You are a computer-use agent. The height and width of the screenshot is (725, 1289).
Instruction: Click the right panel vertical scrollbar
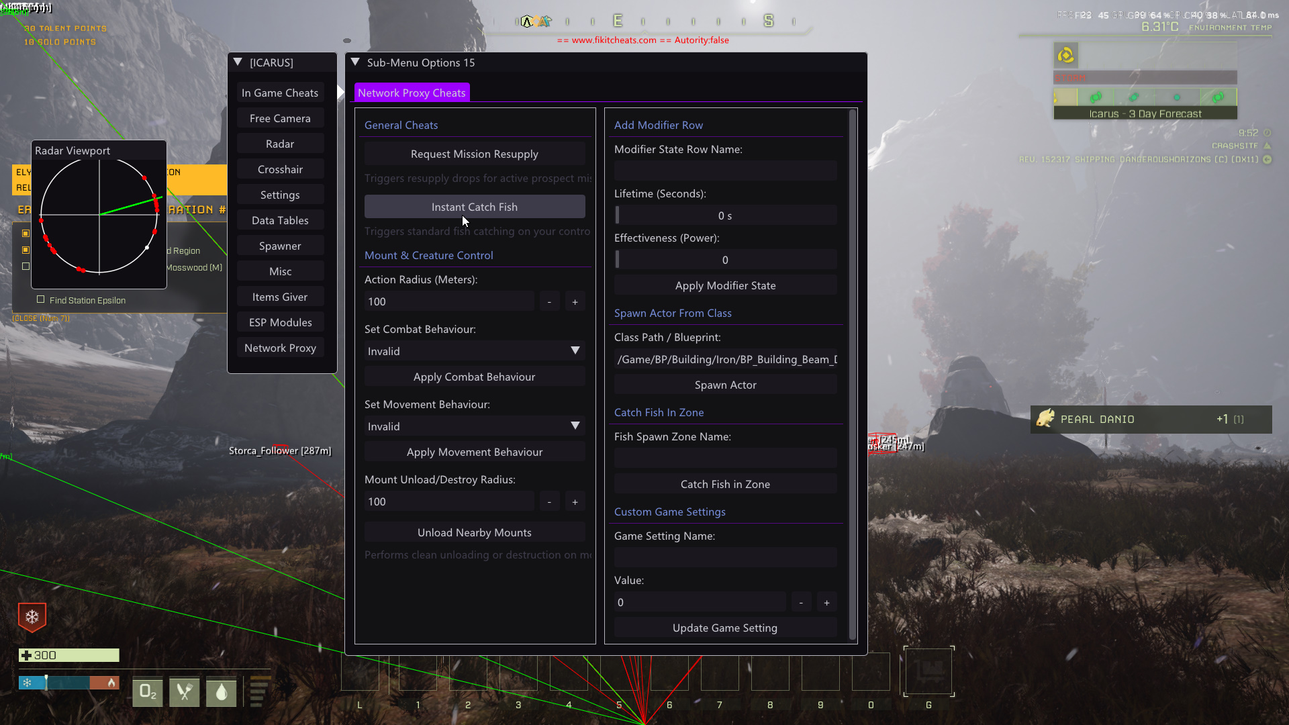(x=853, y=374)
